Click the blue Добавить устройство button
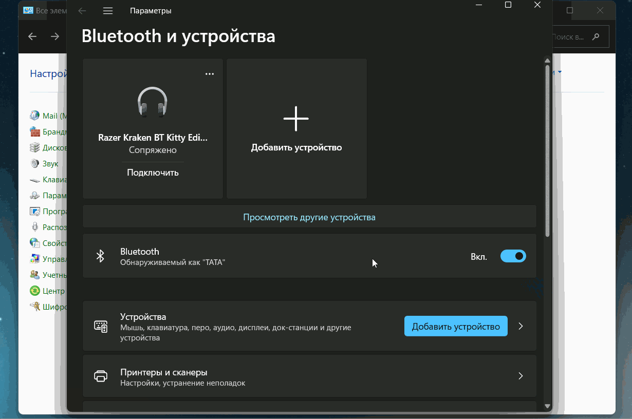 click(x=456, y=327)
